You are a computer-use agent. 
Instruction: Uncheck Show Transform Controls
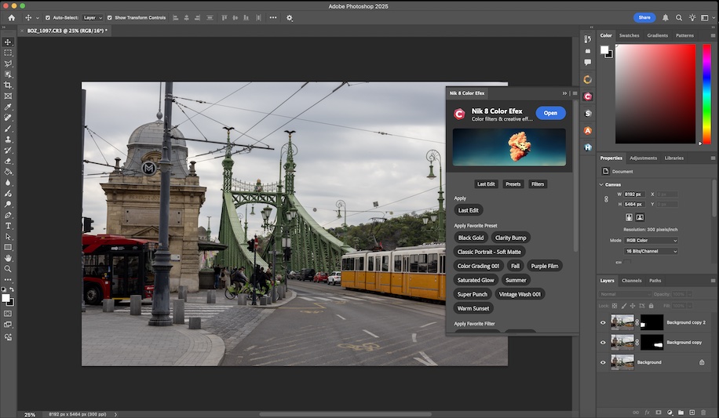click(110, 17)
